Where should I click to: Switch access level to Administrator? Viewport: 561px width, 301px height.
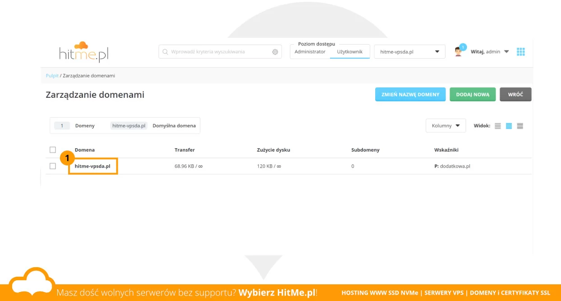(310, 52)
